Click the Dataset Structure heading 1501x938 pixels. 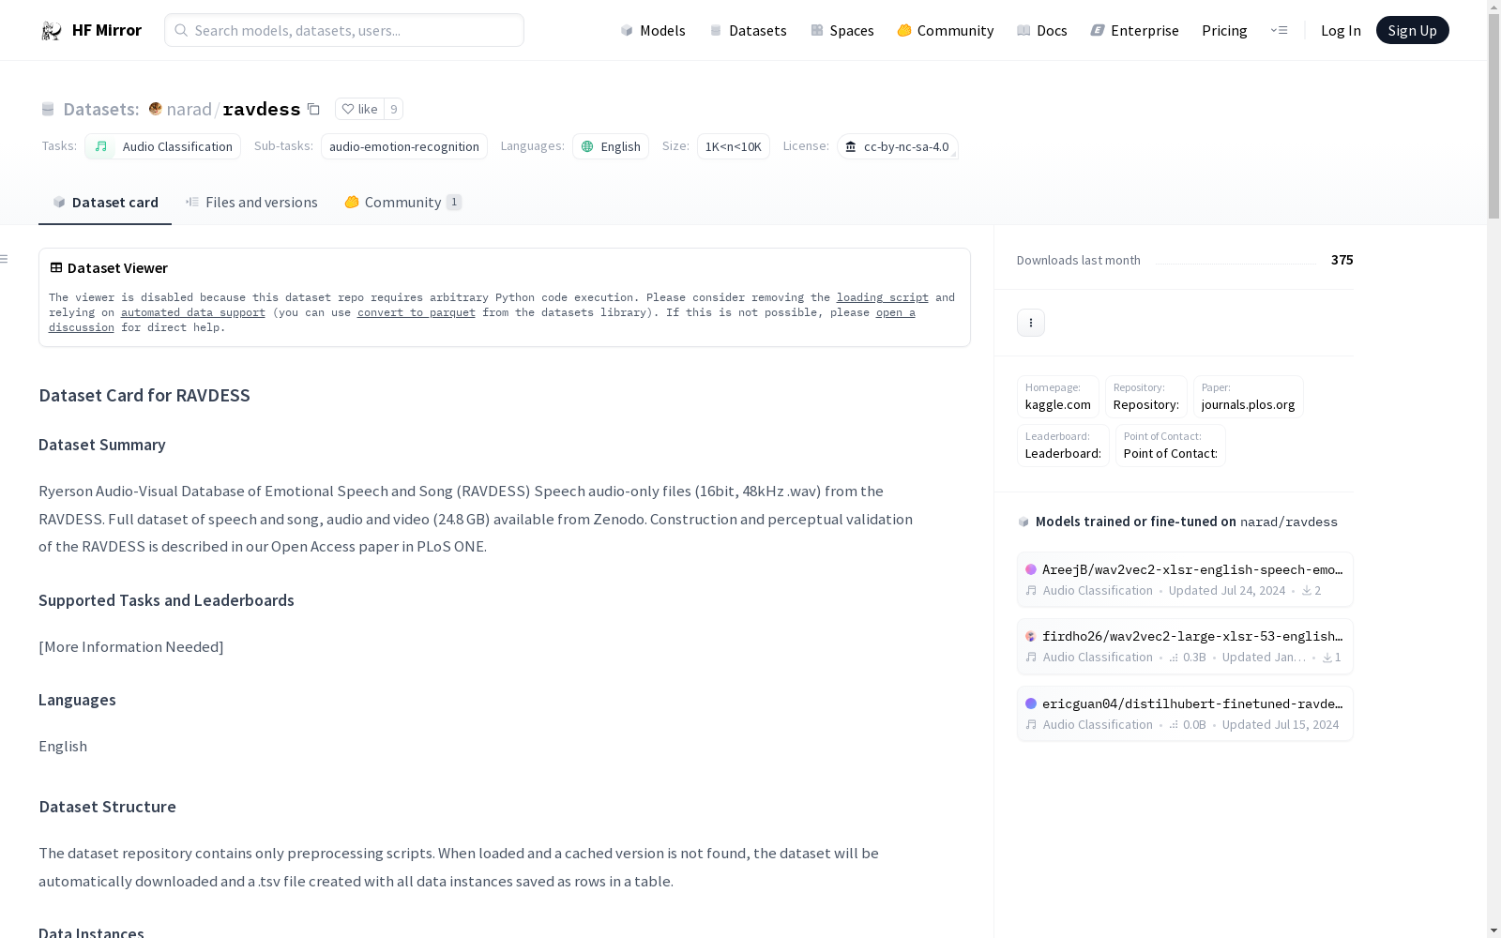[107, 807]
